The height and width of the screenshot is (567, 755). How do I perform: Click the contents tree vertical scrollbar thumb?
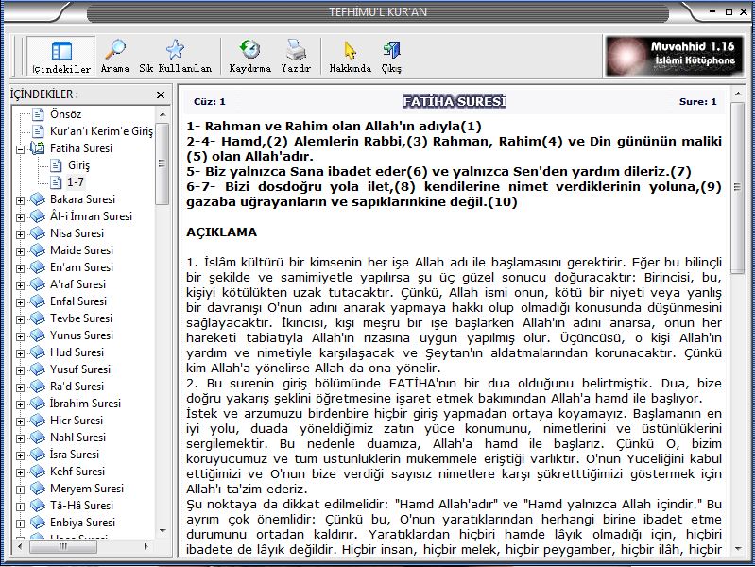(163, 163)
